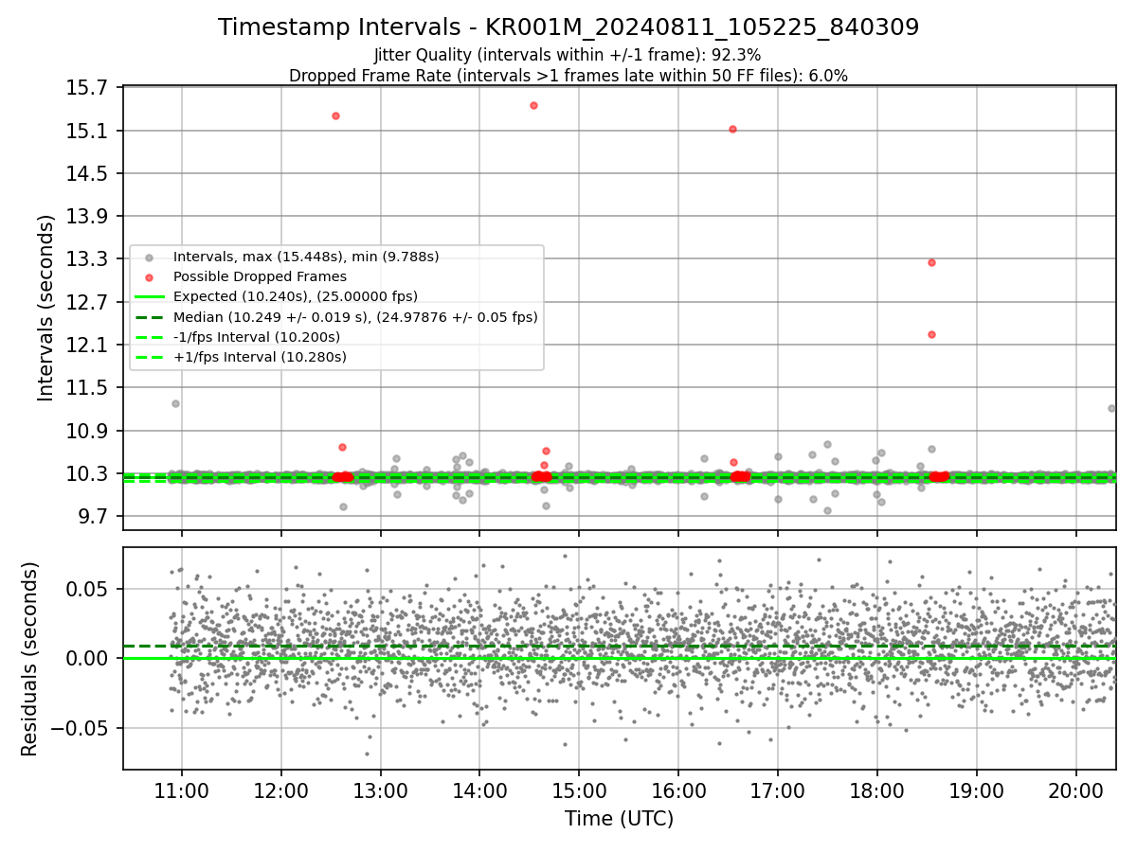Click the highest red dropped-frame point near 14:30

tap(533, 105)
